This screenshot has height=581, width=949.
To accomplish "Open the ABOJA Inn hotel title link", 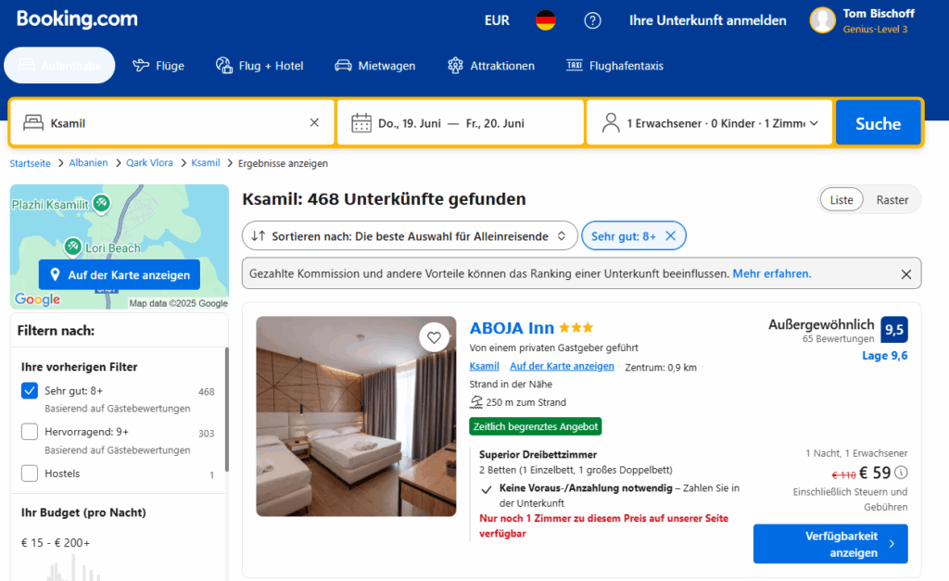I will (x=512, y=328).
